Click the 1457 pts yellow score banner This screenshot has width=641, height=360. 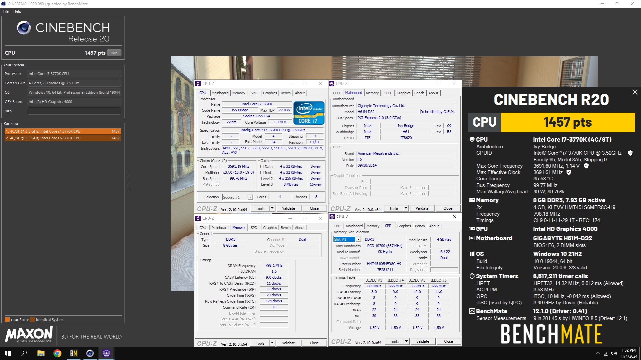(568, 122)
